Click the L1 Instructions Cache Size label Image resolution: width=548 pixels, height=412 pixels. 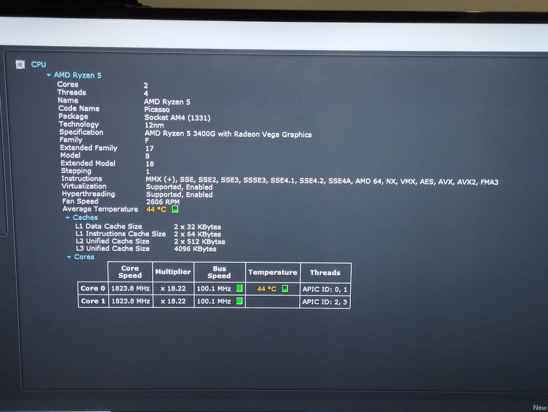(120, 233)
